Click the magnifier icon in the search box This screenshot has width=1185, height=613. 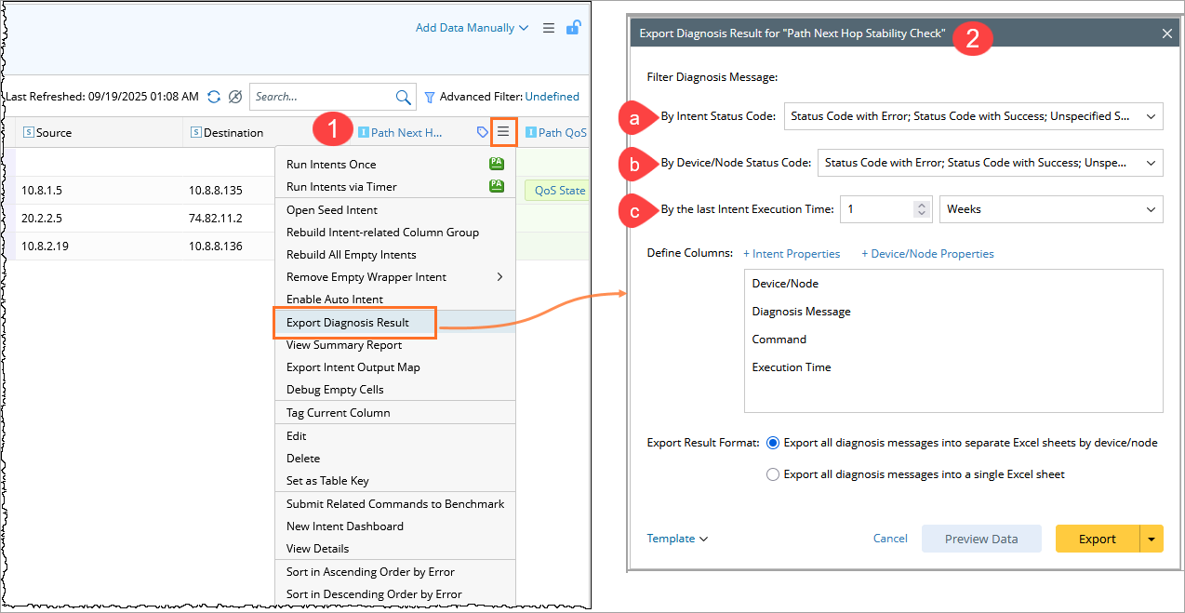(404, 97)
